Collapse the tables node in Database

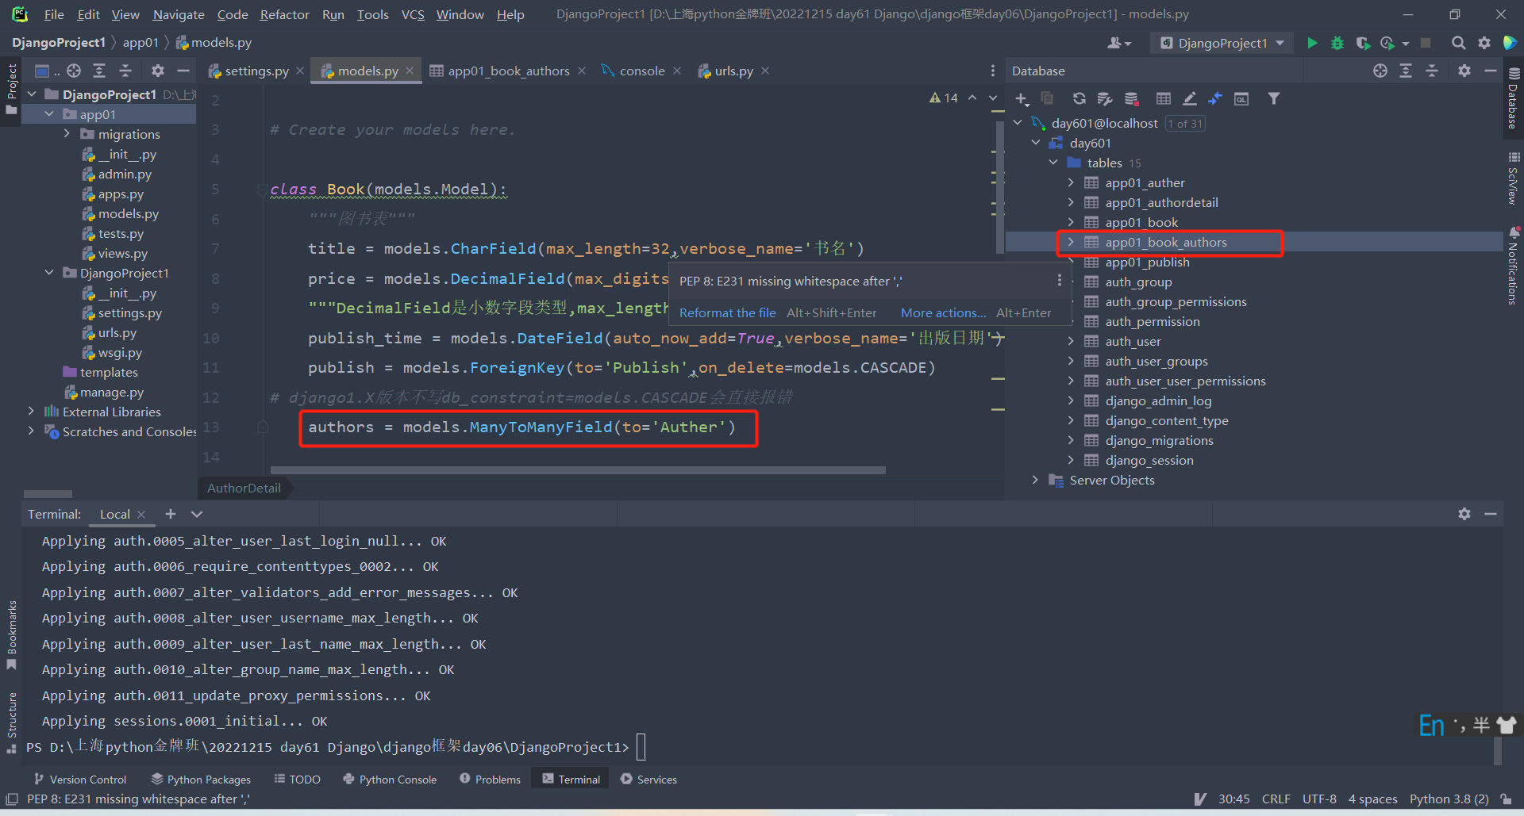click(1053, 163)
